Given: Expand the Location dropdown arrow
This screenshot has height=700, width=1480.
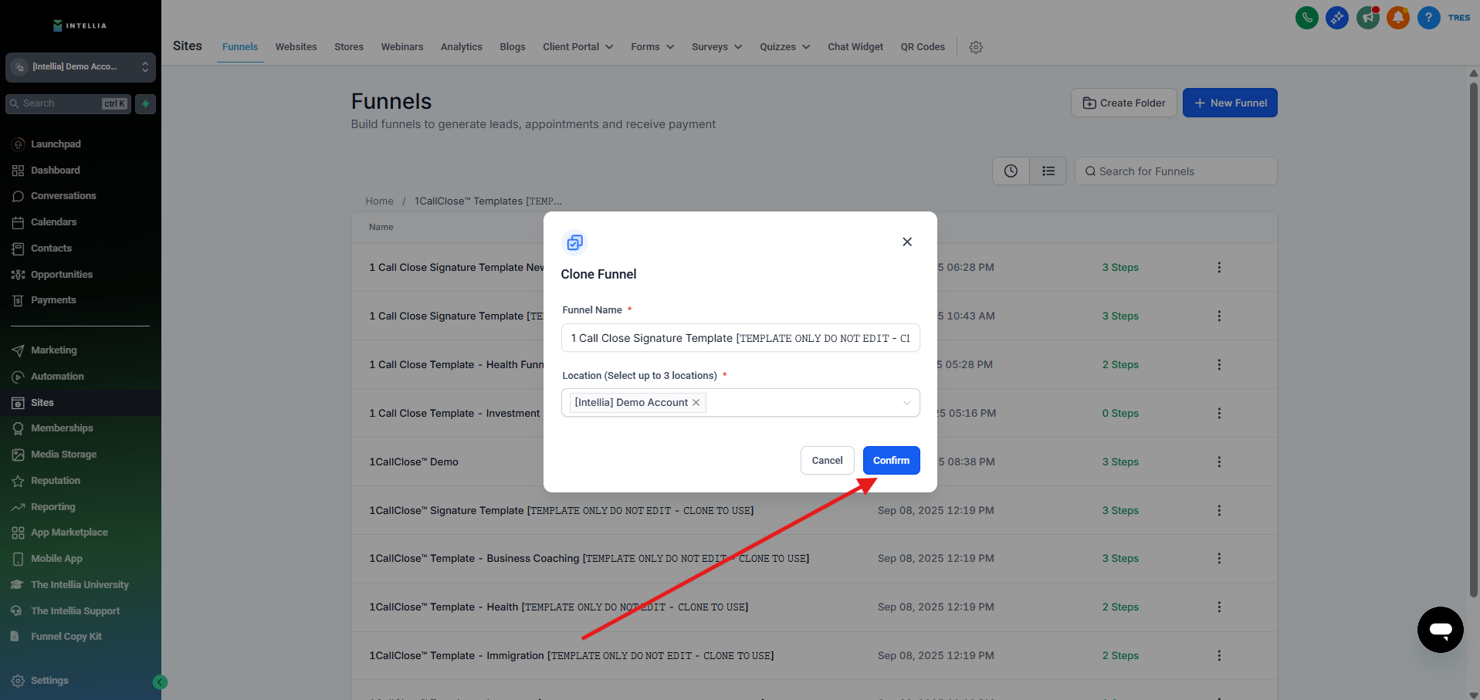Looking at the screenshot, I should click(x=906, y=403).
